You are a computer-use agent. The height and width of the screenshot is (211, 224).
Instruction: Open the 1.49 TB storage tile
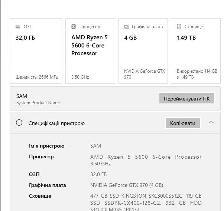coord(197,51)
